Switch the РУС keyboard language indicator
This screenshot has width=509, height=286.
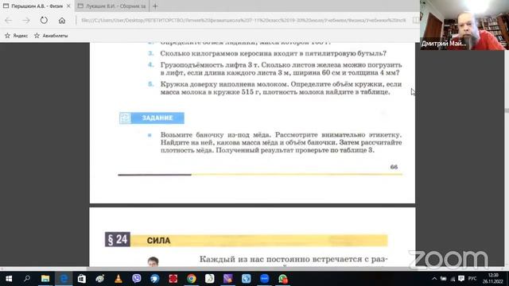472,279
